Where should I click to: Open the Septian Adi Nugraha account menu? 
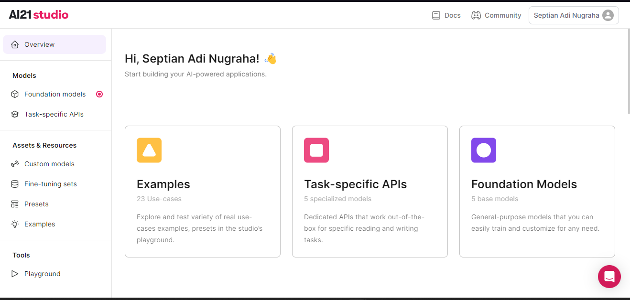click(566, 15)
